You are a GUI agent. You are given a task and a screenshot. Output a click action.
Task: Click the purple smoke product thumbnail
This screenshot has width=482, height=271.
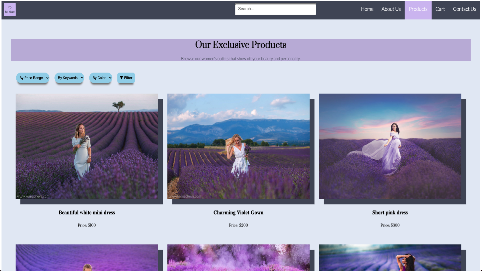pyautogui.click(x=238, y=257)
